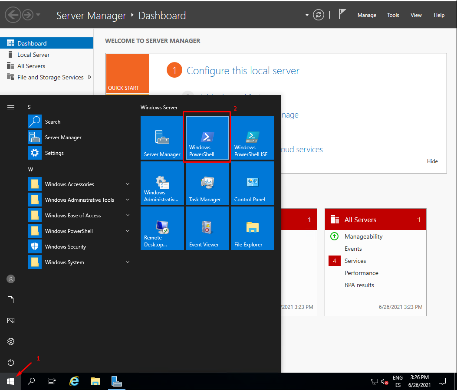This screenshot has height=390, width=457.
Task: Open Search from the Start app list
Action: coord(79,122)
